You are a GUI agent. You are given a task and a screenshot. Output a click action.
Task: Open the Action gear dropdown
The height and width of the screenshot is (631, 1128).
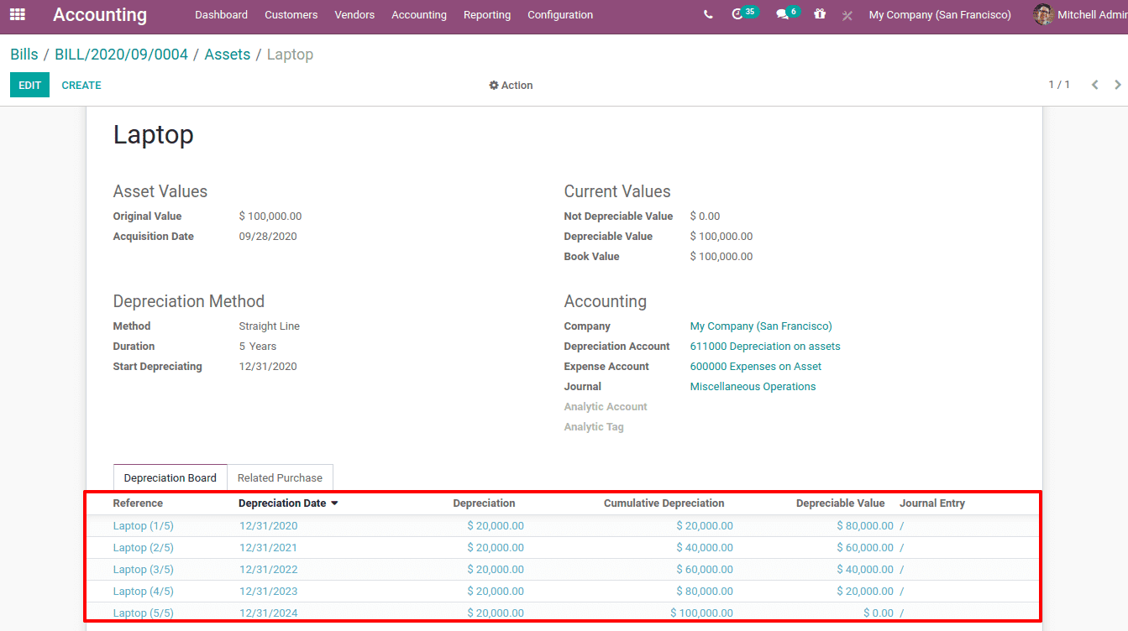pyautogui.click(x=511, y=85)
